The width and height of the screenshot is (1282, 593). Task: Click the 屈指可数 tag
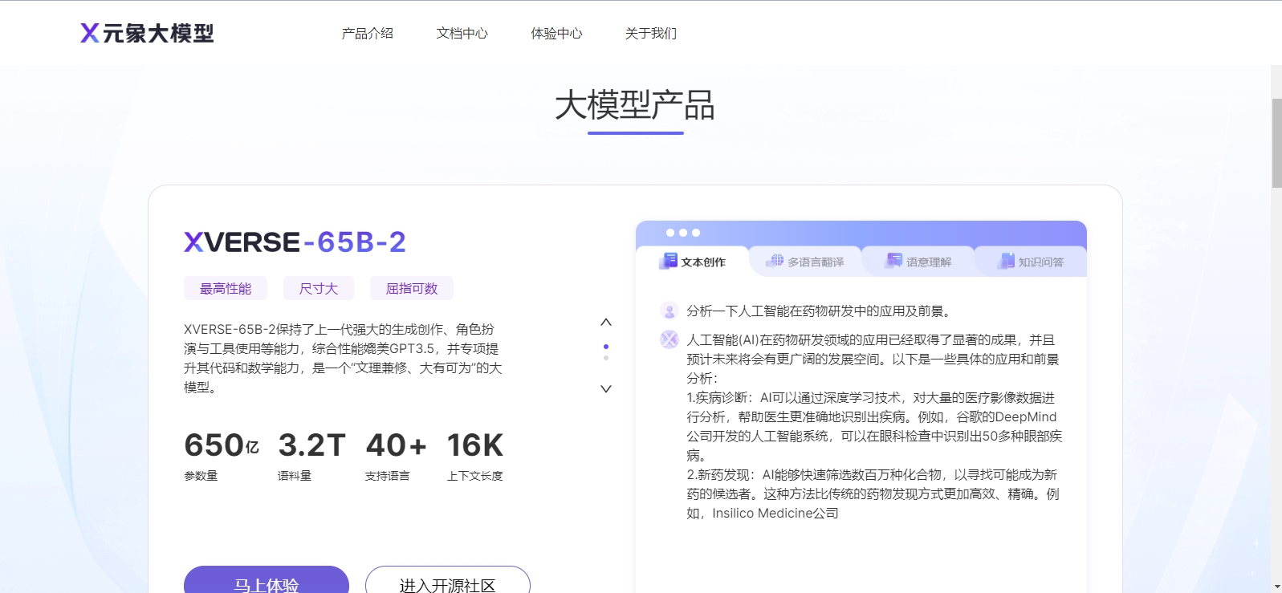pyautogui.click(x=412, y=288)
